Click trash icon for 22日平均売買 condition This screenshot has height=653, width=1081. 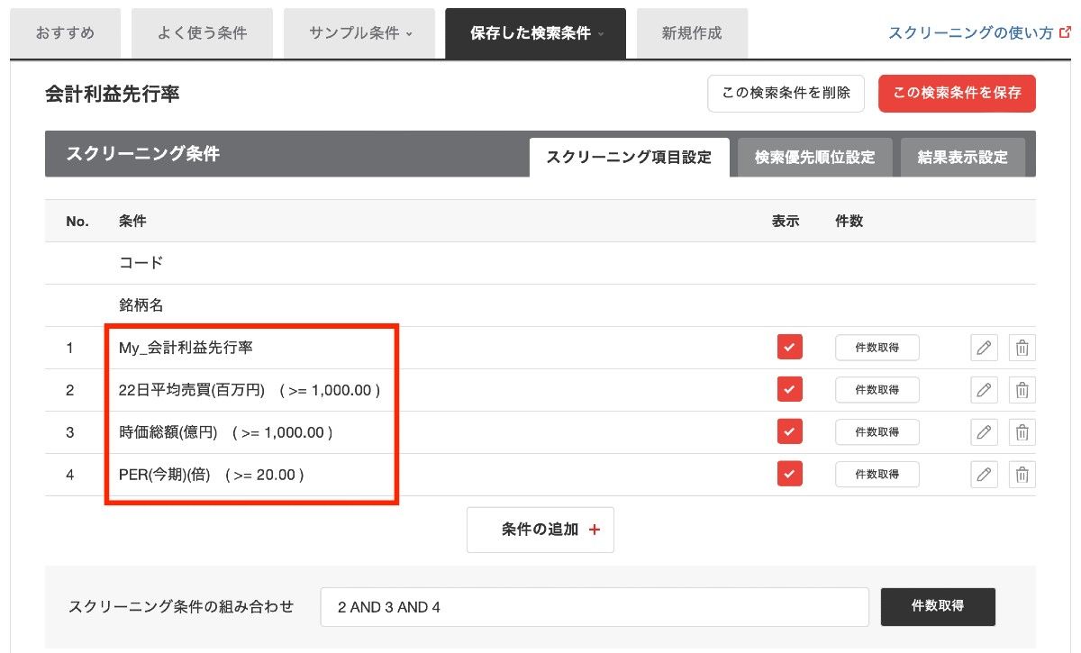point(1022,390)
